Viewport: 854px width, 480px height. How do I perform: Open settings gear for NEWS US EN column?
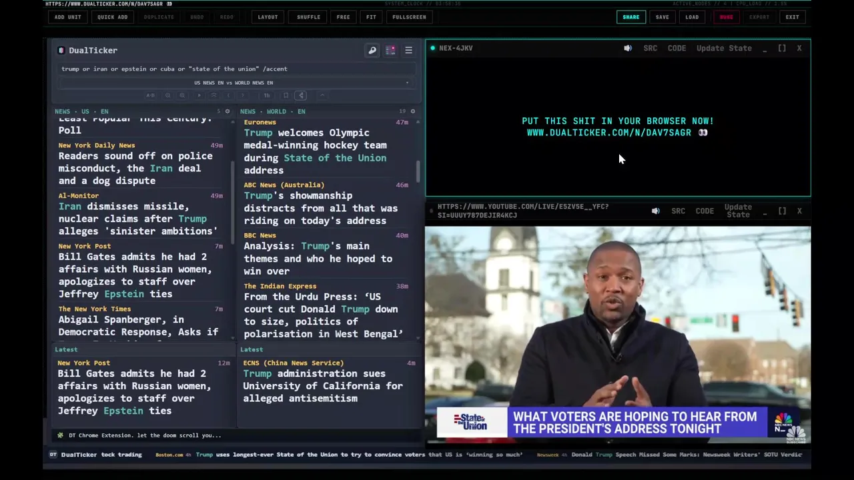point(228,111)
